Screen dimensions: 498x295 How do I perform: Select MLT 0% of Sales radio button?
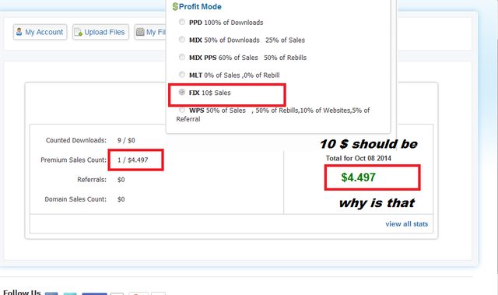[x=182, y=75]
